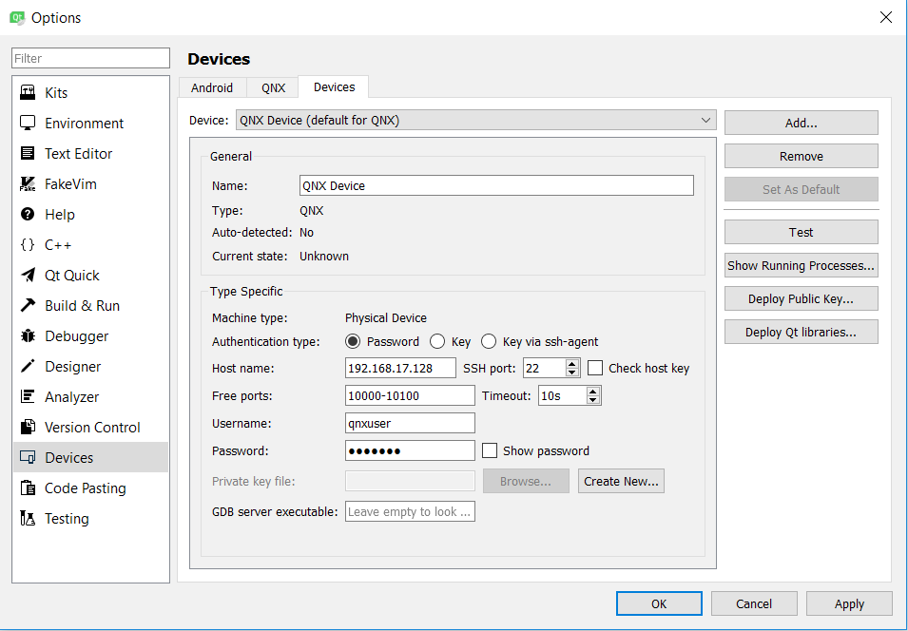Tick the Show password checkbox

tap(490, 450)
